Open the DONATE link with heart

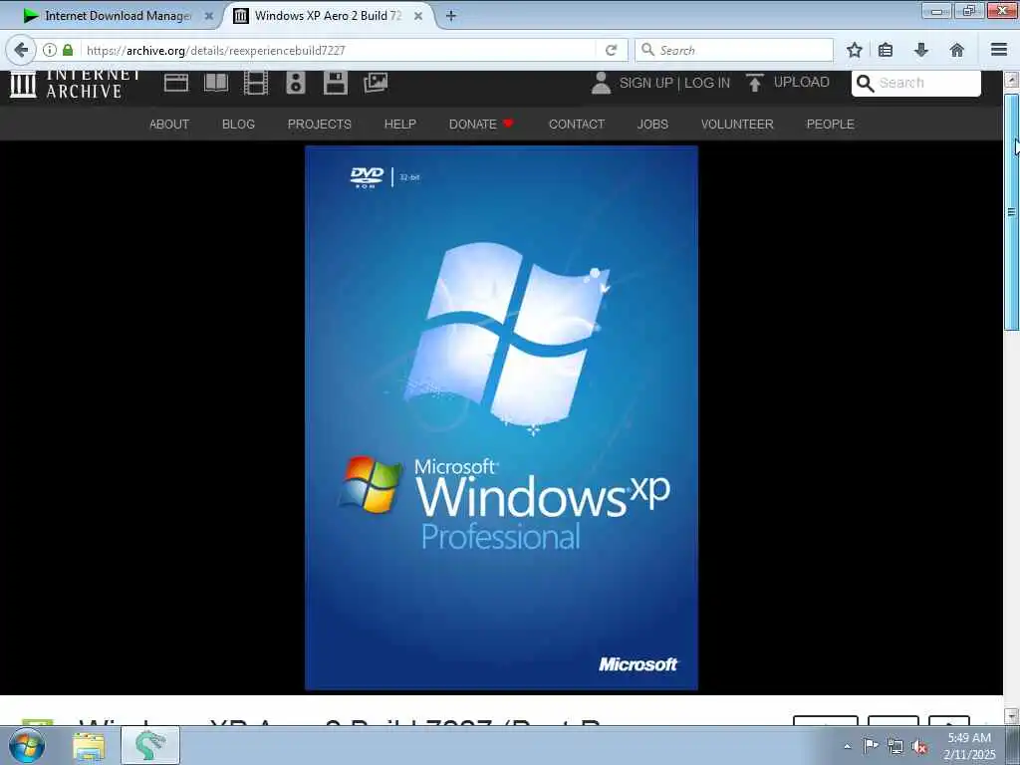coord(481,125)
